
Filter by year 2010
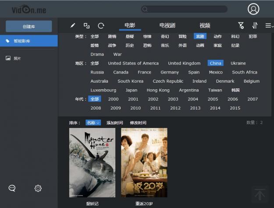(x=135, y=108)
